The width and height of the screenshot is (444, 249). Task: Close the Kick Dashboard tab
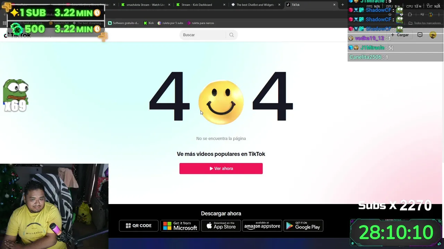(x=224, y=5)
